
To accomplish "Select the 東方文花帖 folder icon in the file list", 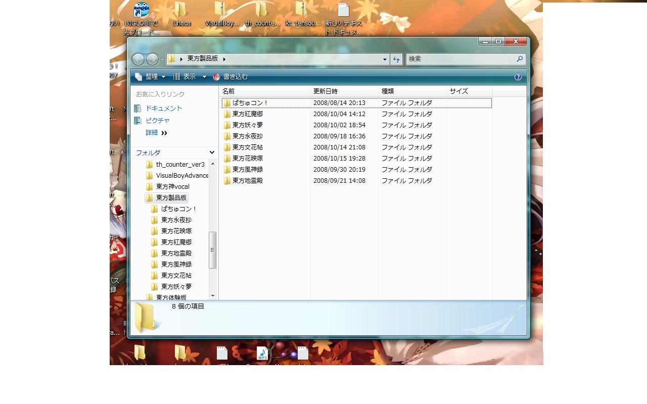I will [227, 147].
